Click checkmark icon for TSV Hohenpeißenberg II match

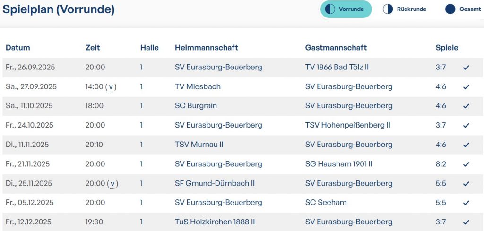pos(466,125)
